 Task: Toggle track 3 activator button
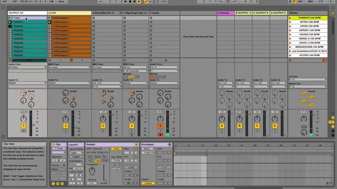click(103, 126)
